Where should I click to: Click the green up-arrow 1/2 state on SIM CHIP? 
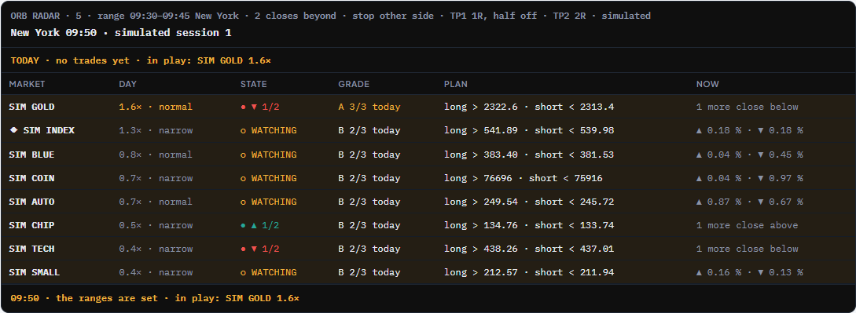tap(260, 225)
